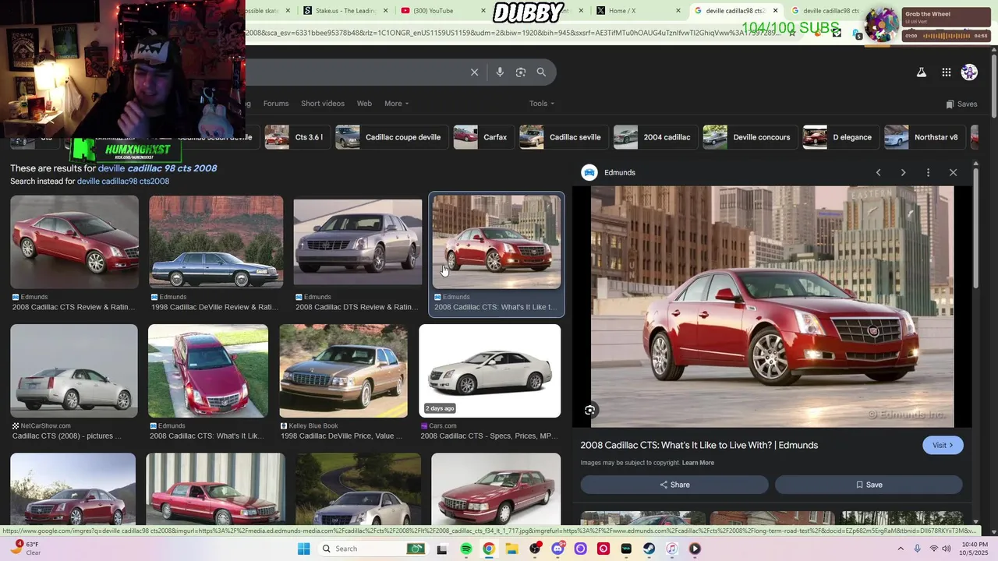The width and height of the screenshot is (998, 561).
Task: Open Apple Music from the taskbar
Action: [x=671, y=549]
